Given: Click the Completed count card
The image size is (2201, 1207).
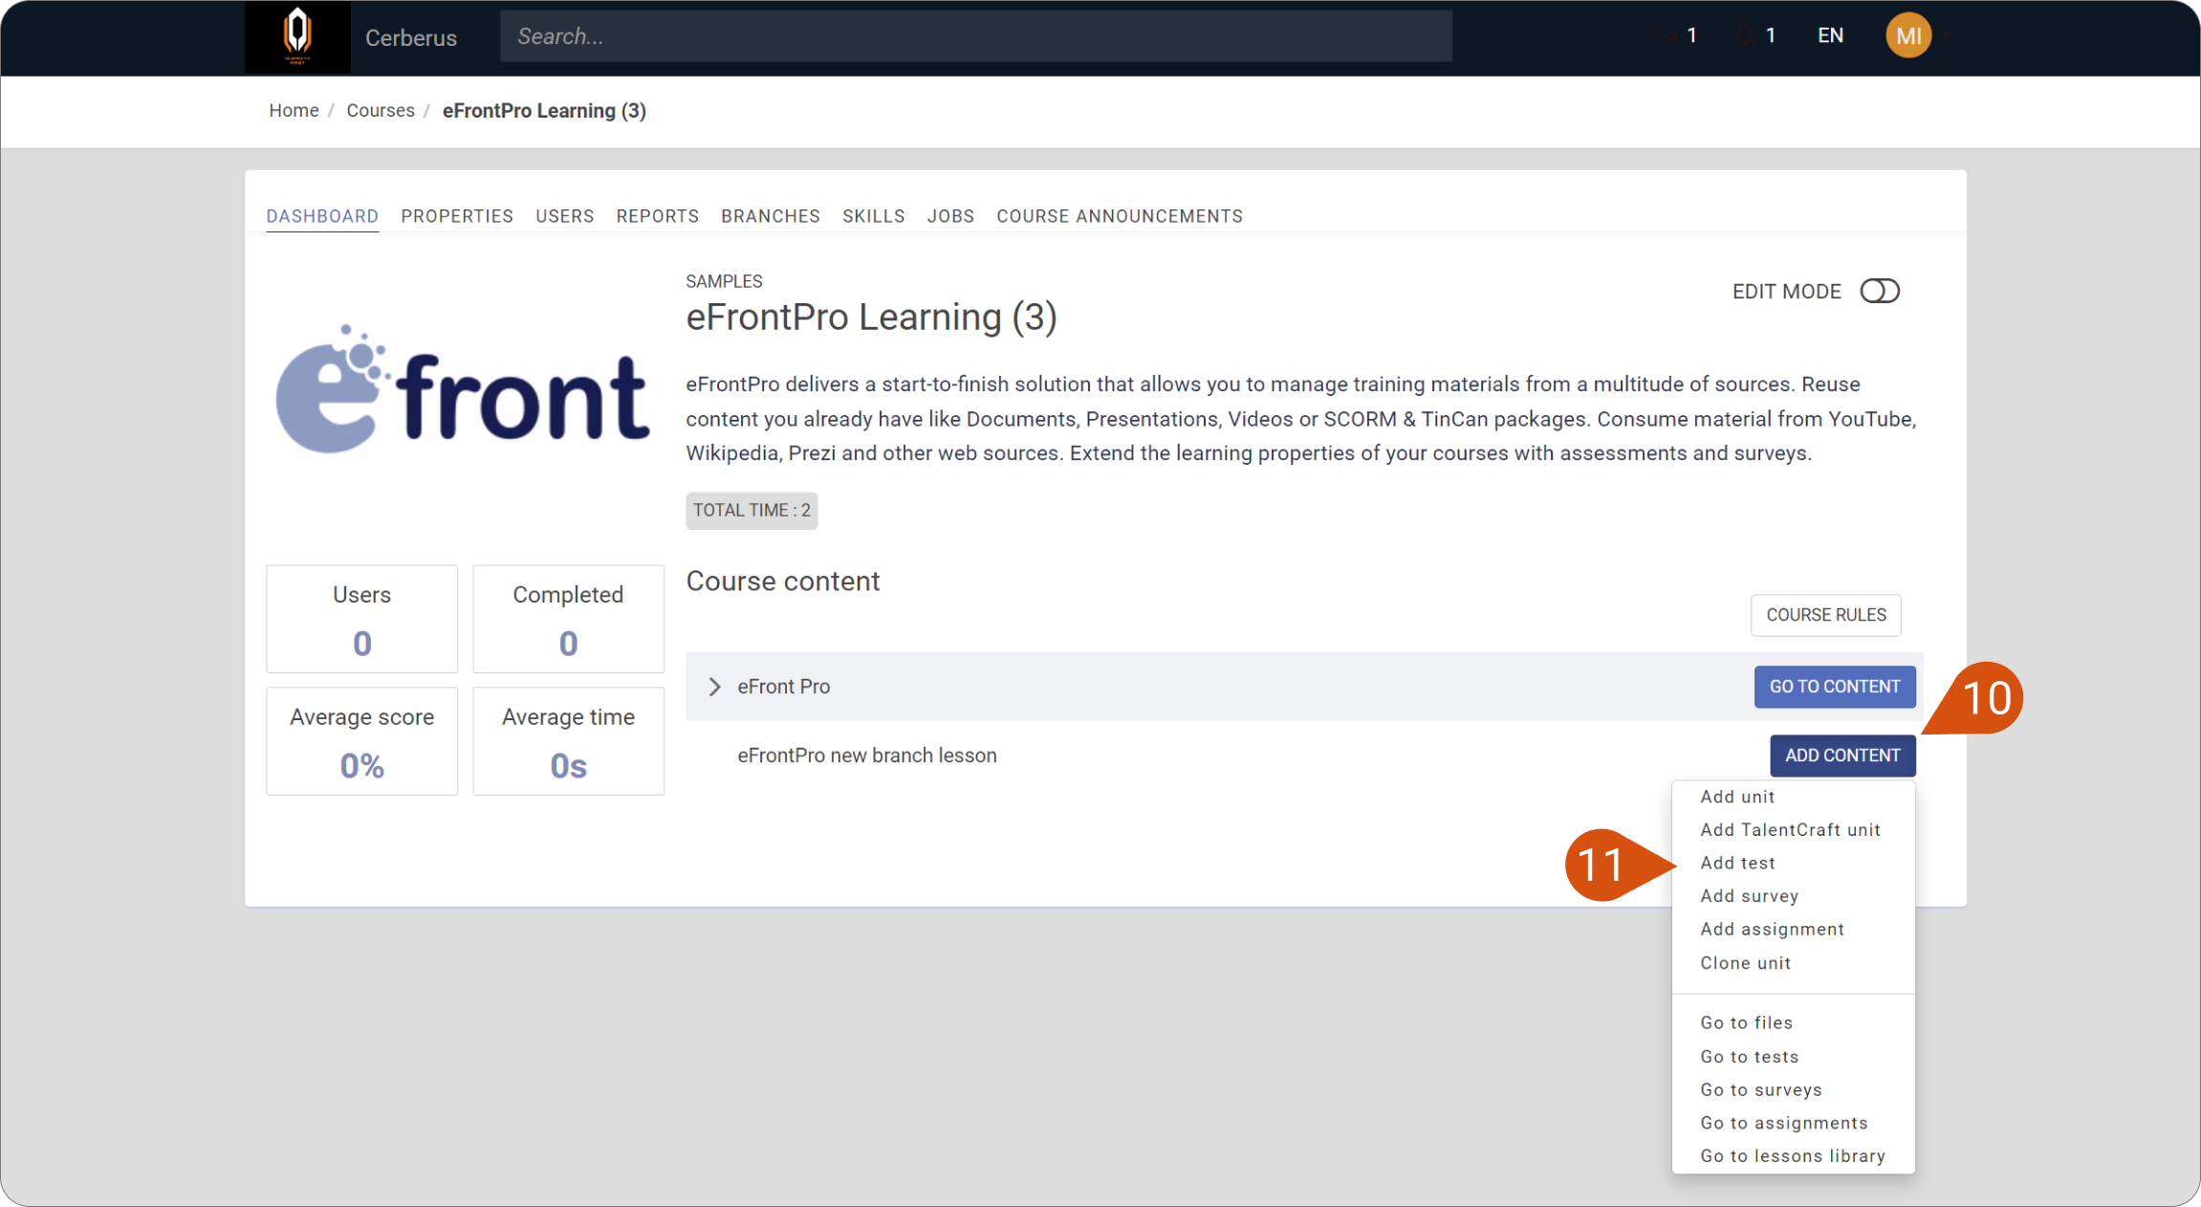Looking at the screenshot, I should [x=569, y=619].
